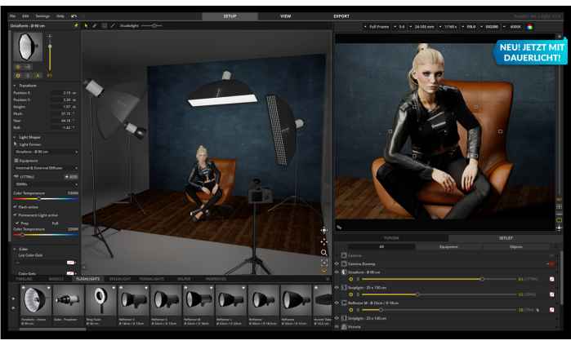Click the red icon on Striplight slider row
This screenshot has width=571, height=345.
pos(552,294)
